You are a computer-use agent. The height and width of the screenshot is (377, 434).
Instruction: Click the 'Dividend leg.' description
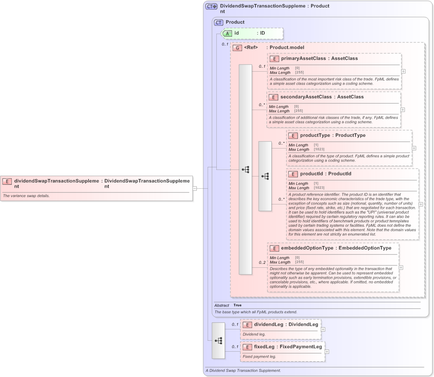(x=254, y=334)
